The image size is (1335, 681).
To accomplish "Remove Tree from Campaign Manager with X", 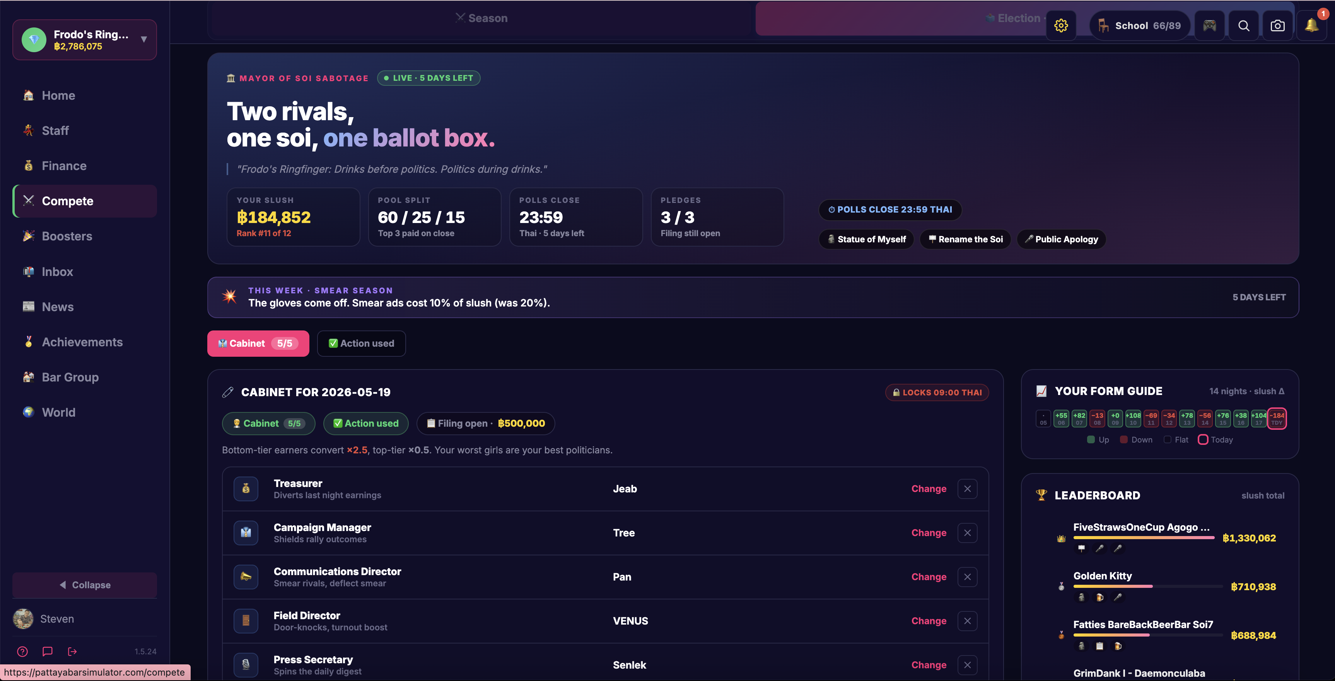I will [x=968, y=533].
